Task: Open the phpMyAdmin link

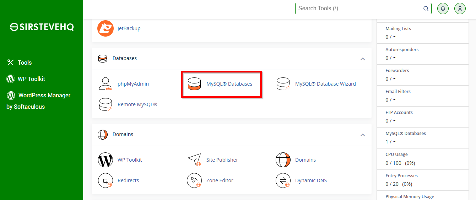Action: point(133,84)
